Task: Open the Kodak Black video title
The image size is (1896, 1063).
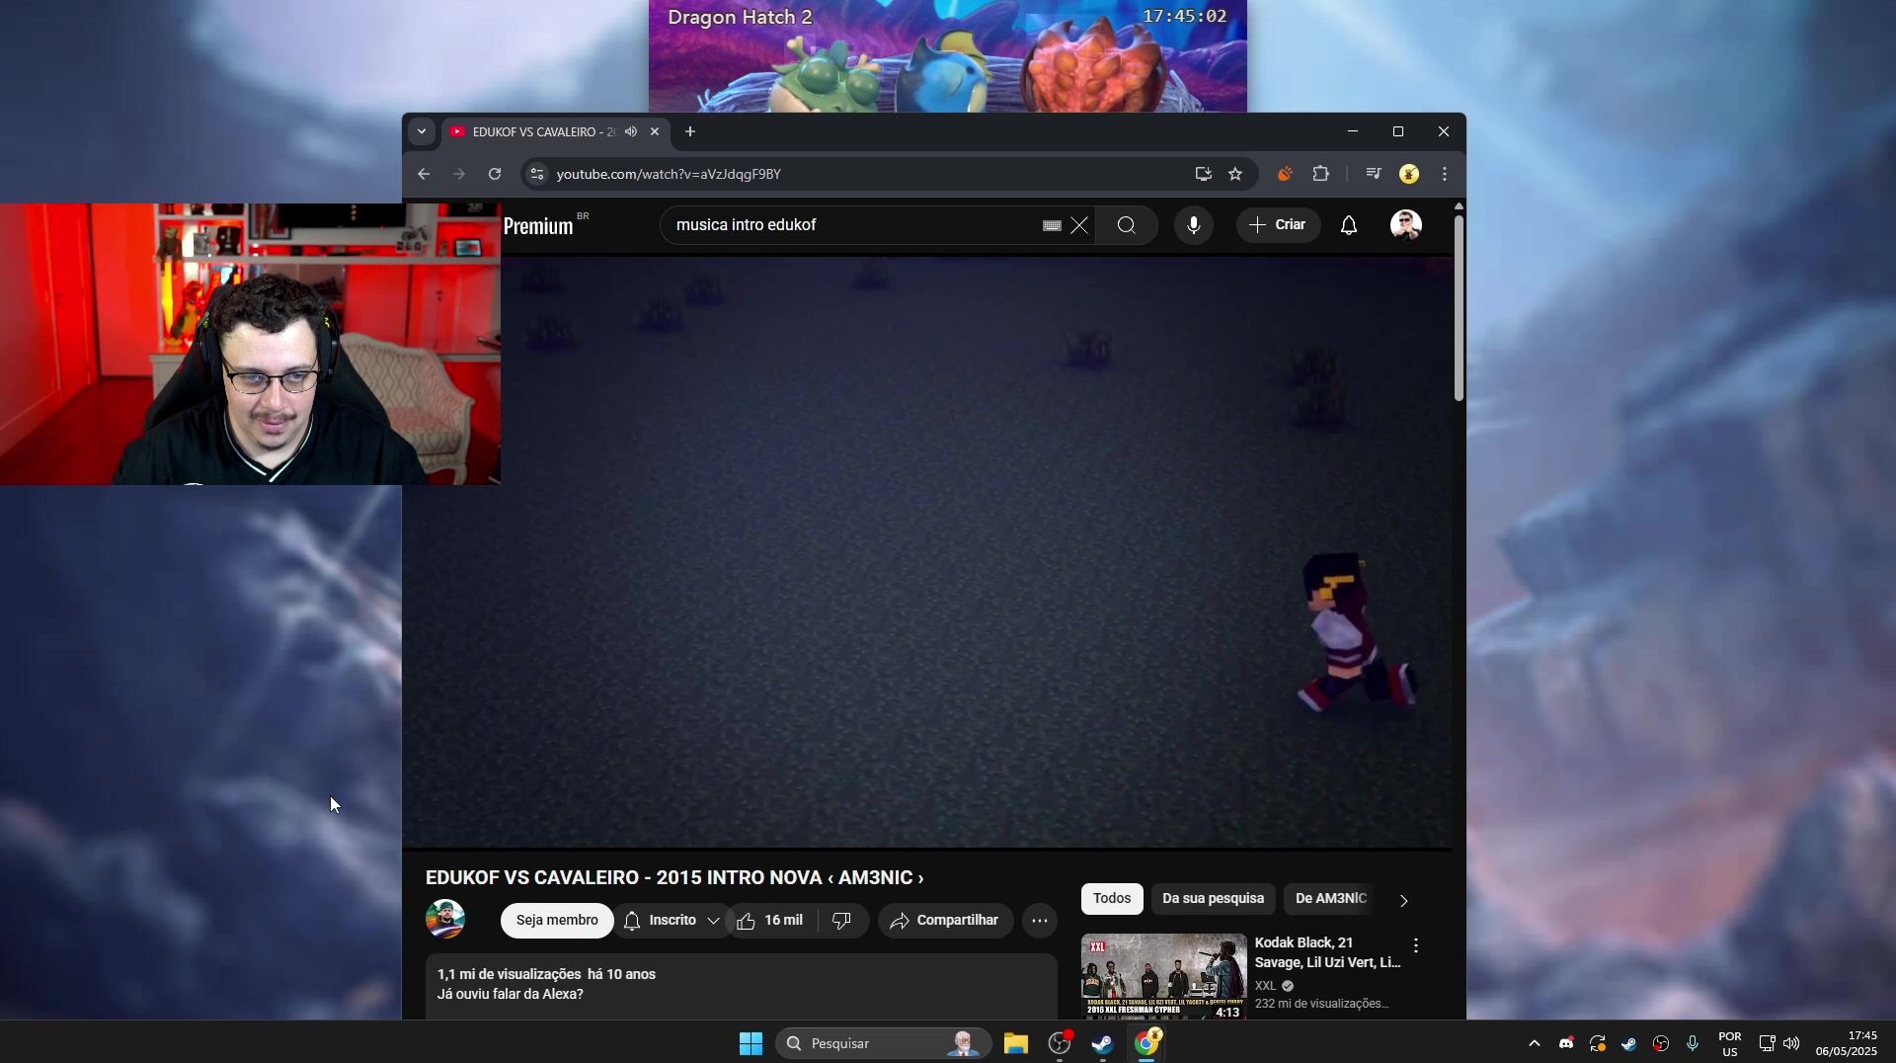Action: (x=1327, y=952)
